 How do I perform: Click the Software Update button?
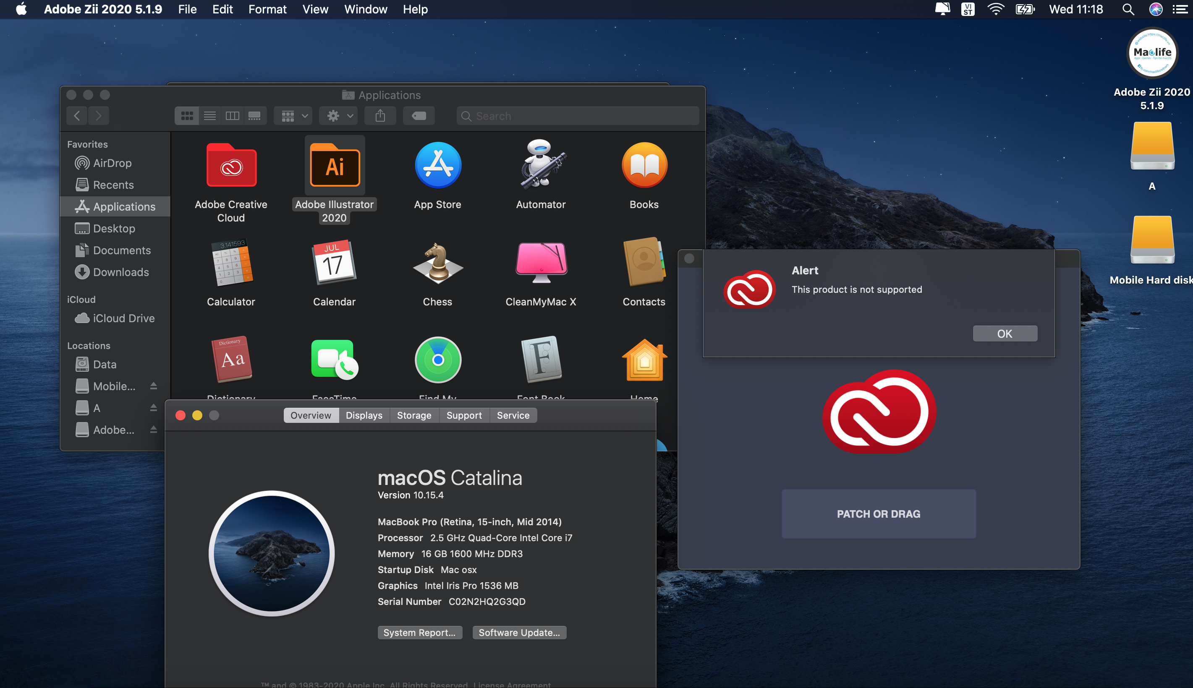(519, 633)
